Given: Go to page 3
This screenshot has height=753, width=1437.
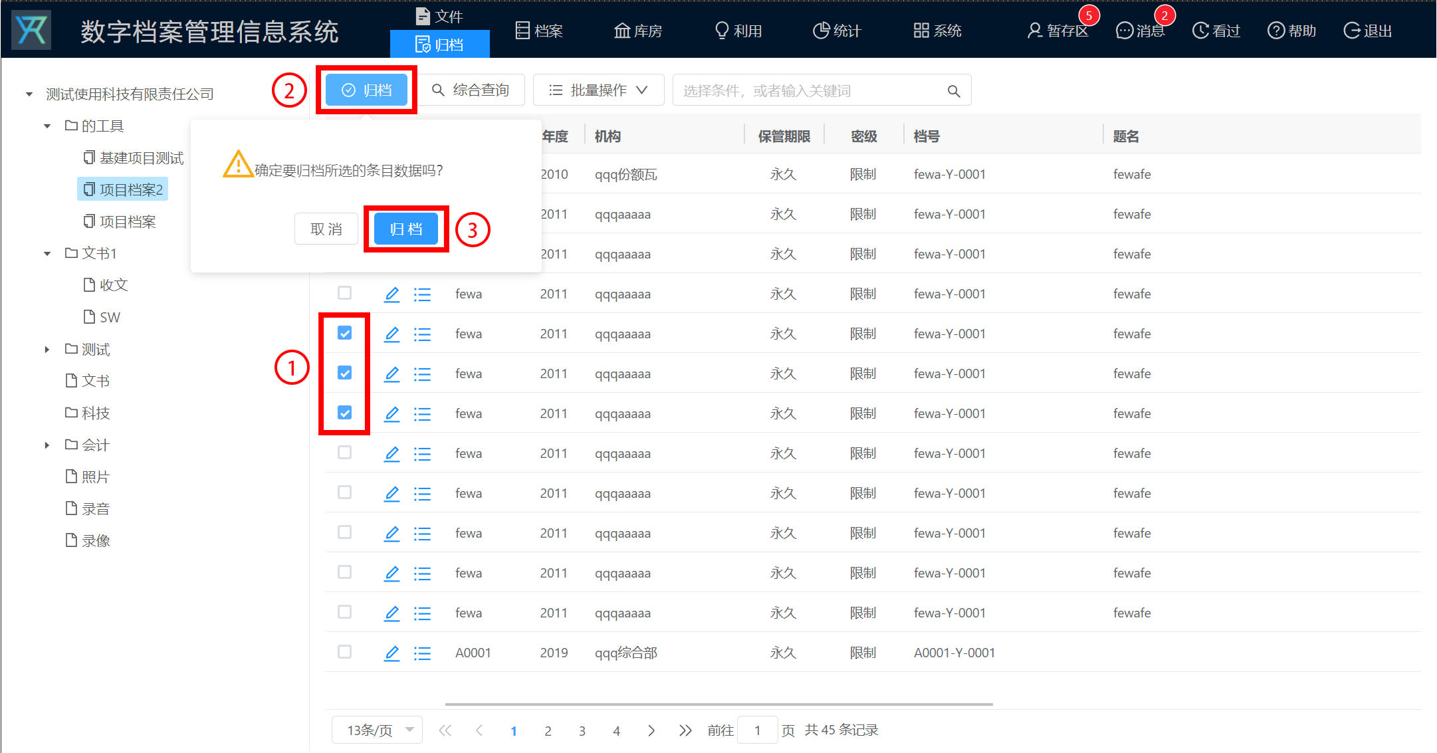Looking at the screenshot, I should [x=582, y=730].
